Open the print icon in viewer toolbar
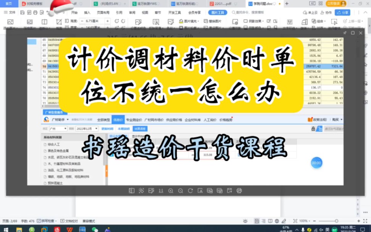 point(239,191)
